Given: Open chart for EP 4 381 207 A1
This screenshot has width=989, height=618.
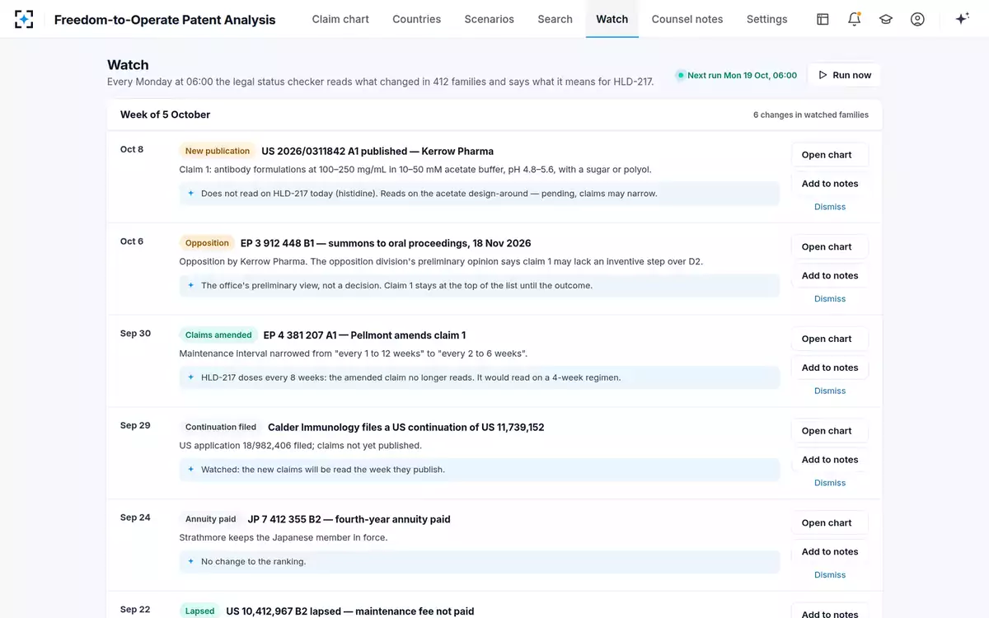Looking at the screenshot, I should coord(830,339).
